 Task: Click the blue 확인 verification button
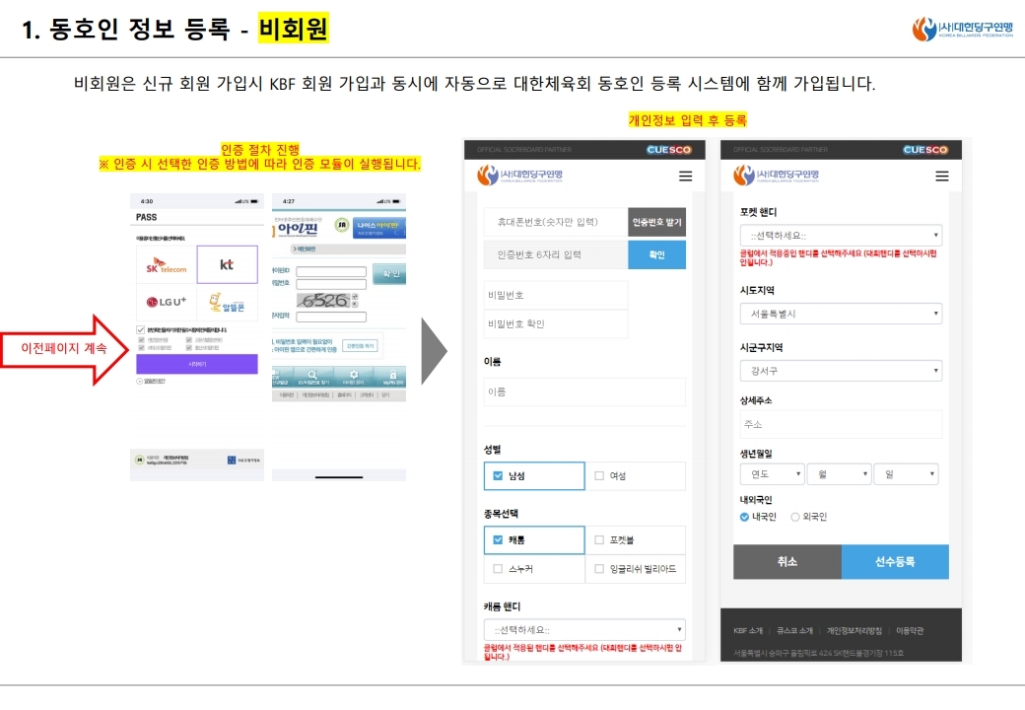656,255
